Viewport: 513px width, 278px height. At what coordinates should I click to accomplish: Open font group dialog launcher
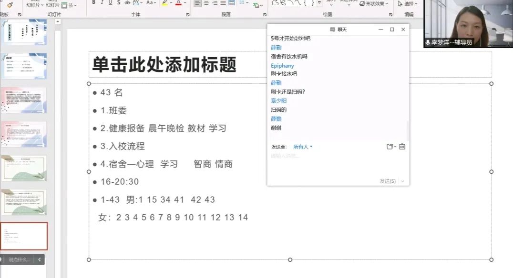pyautogui.click(x=187, y=15)
